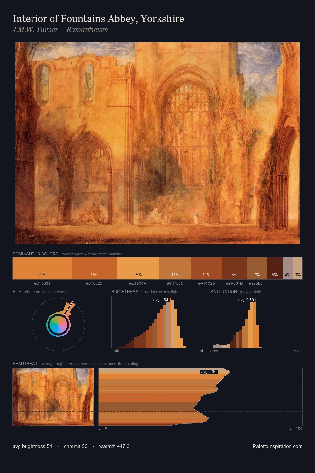Screen dimensions: 315x473
Task: Click the 'avg L 54' brightness histogram label
Action: click(161, 300)
